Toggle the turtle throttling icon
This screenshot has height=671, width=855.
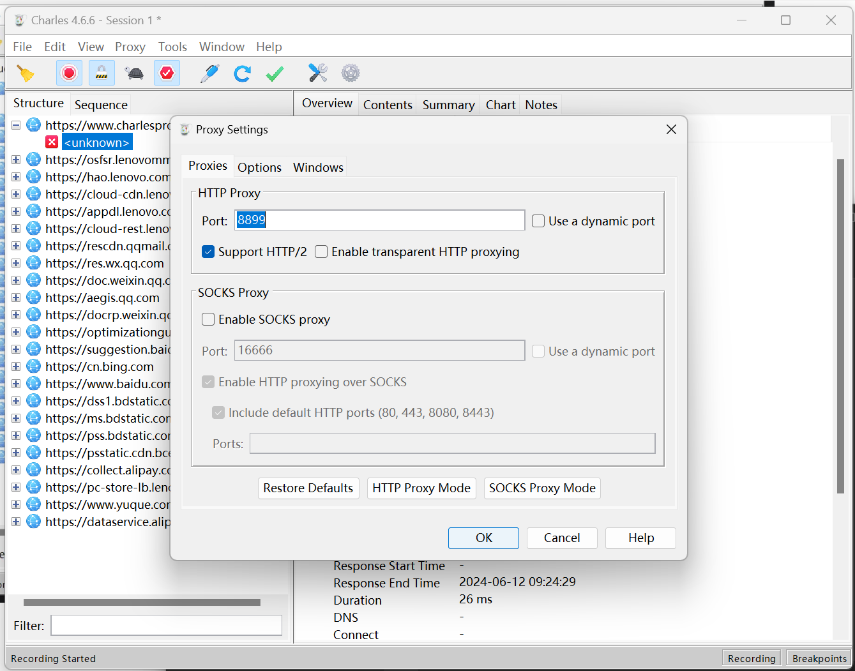[135, 73]
